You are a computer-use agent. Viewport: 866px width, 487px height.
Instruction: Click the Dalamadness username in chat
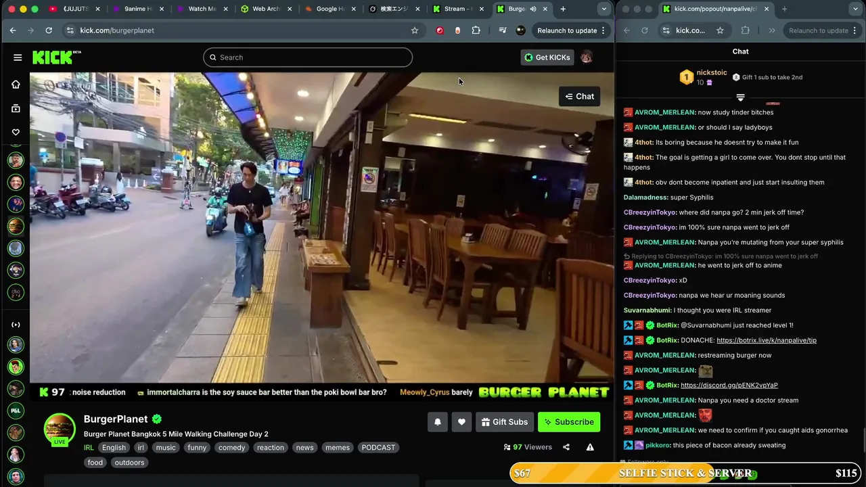point(645,198)
